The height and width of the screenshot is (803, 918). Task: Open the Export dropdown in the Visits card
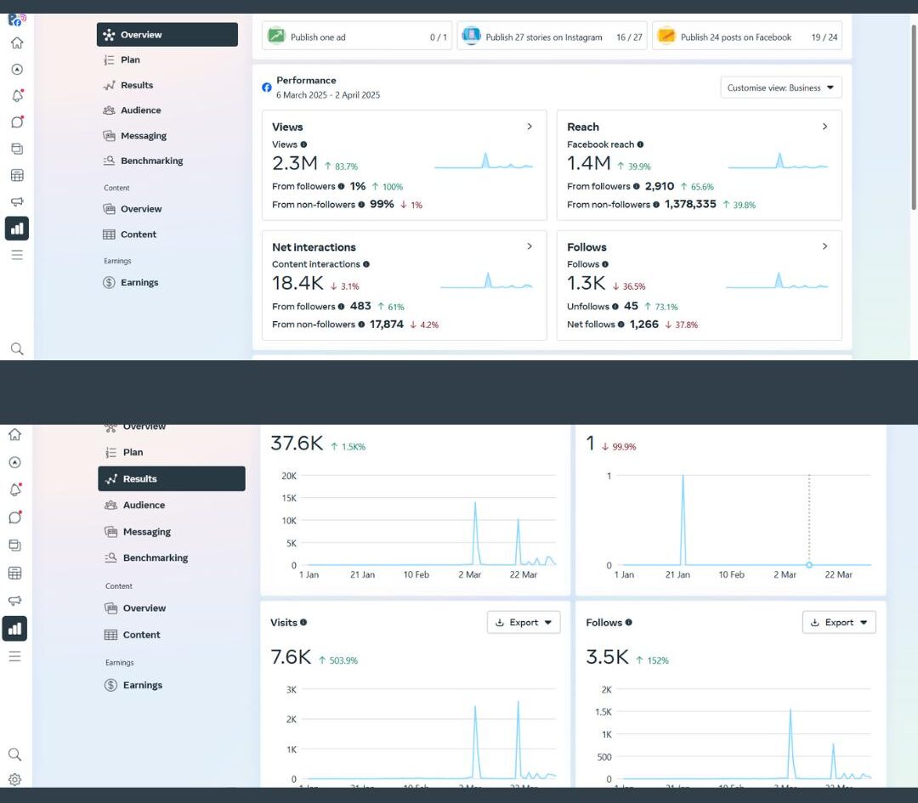pos(524,623)
